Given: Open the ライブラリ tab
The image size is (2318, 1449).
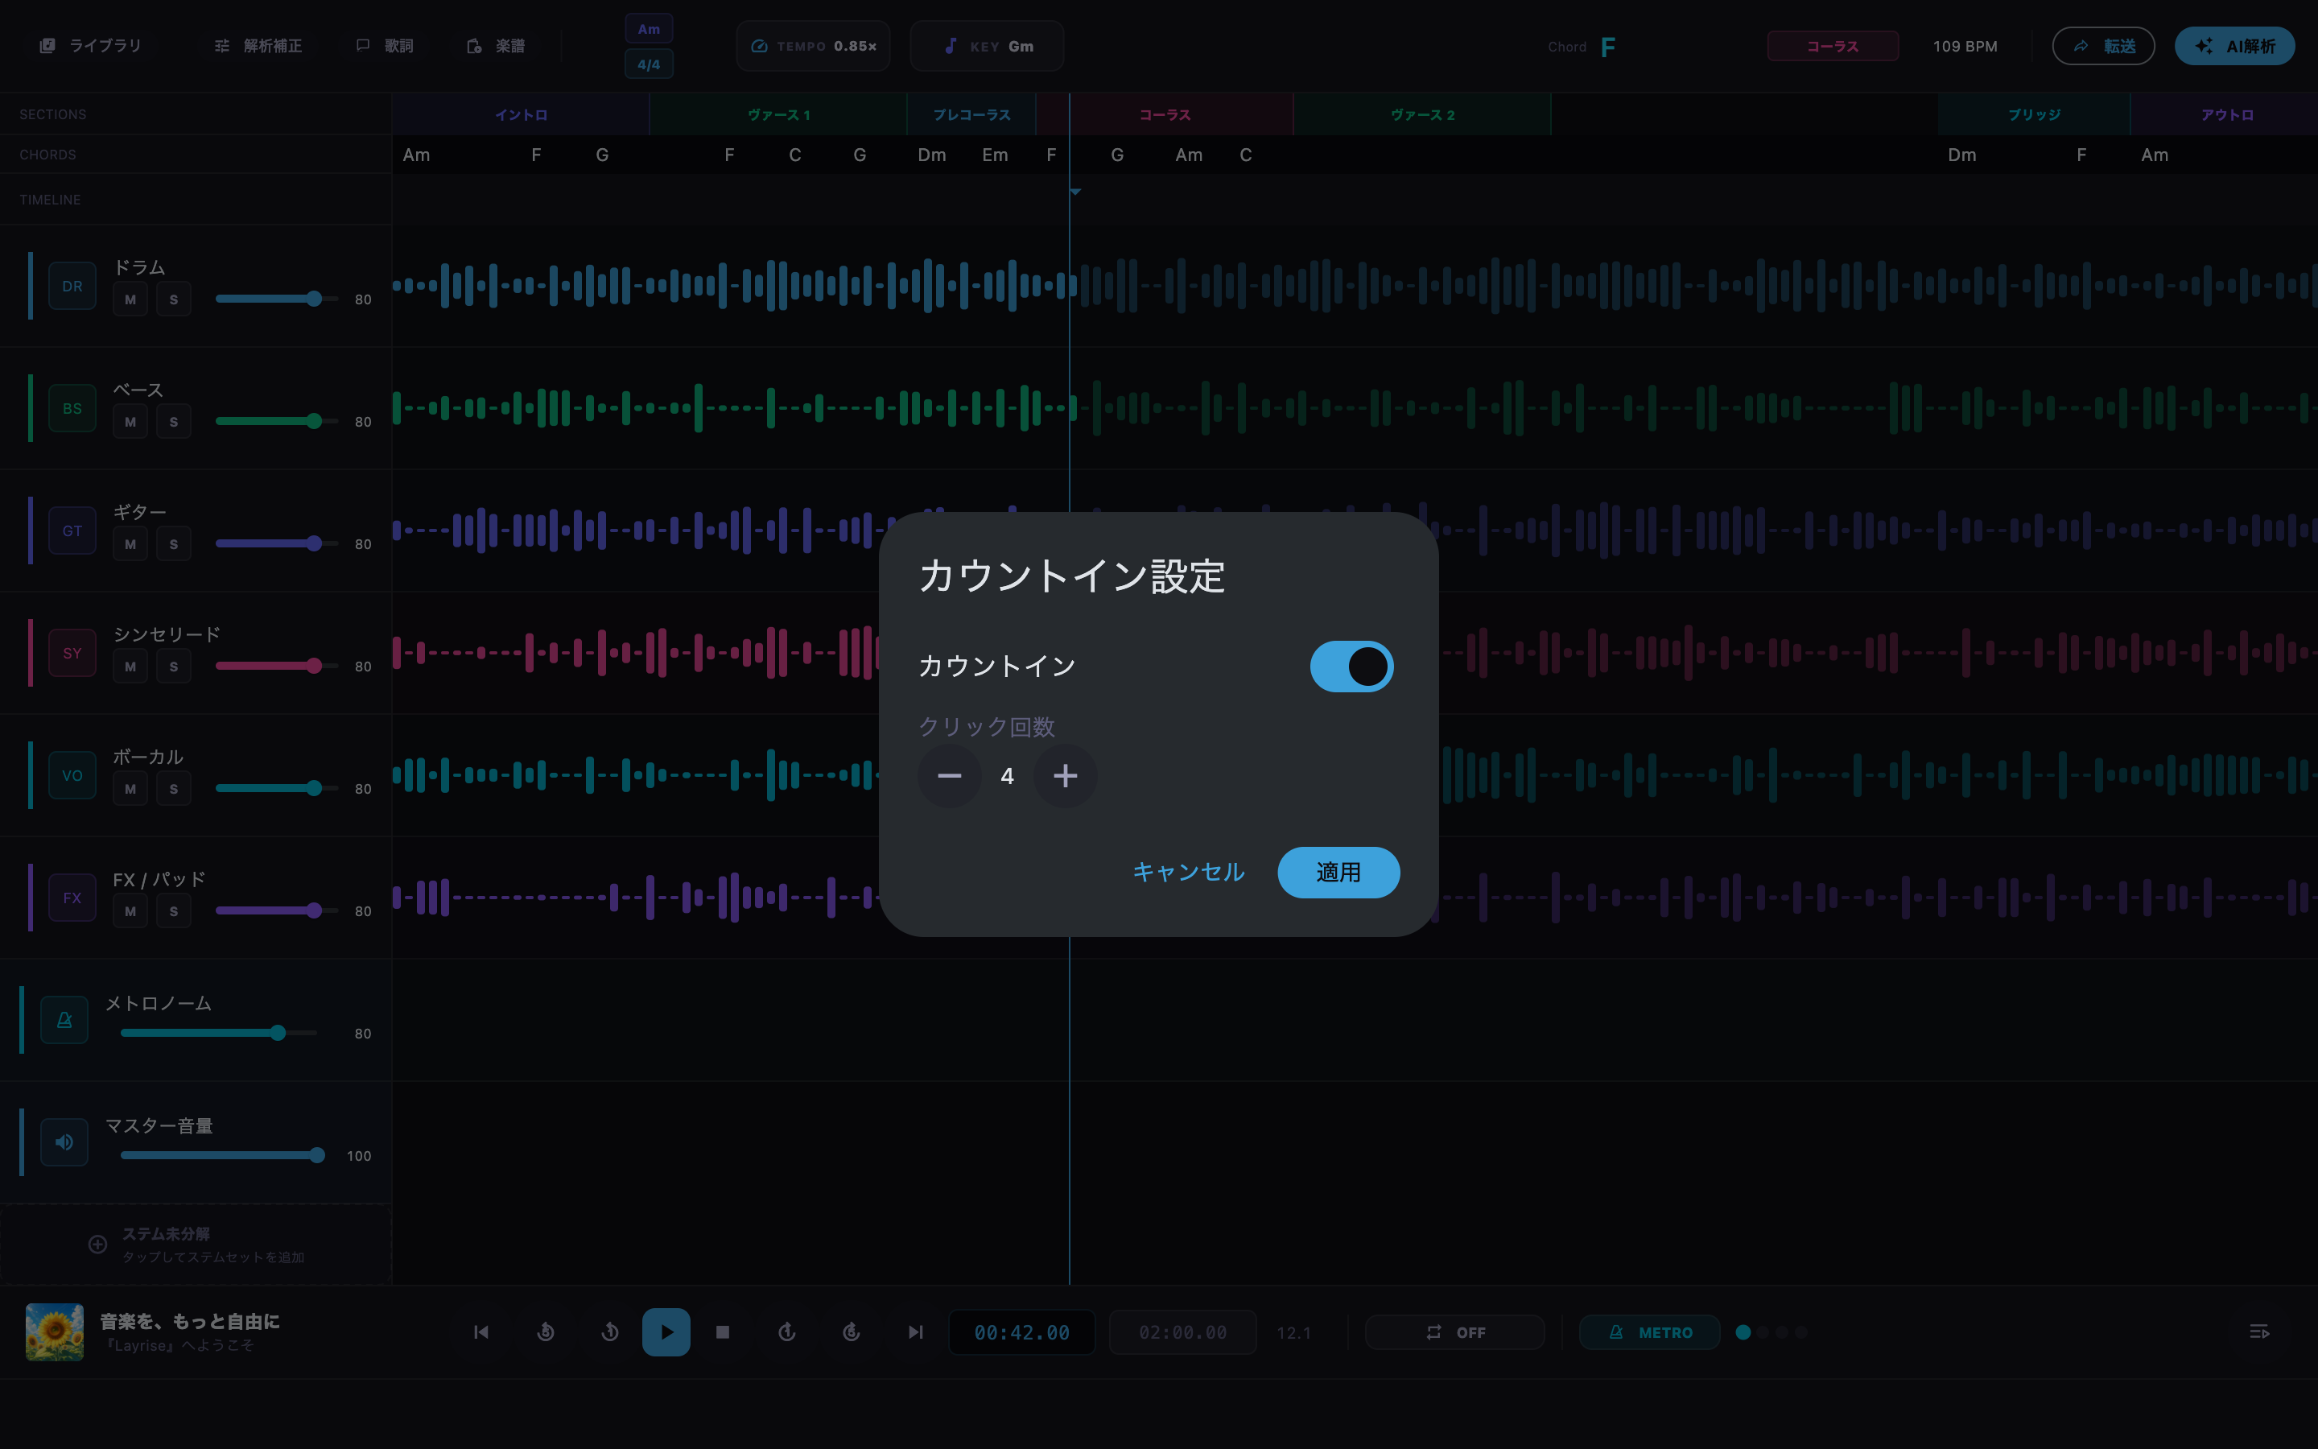Looking at the screenshot, I should click(x=90, y=46).
